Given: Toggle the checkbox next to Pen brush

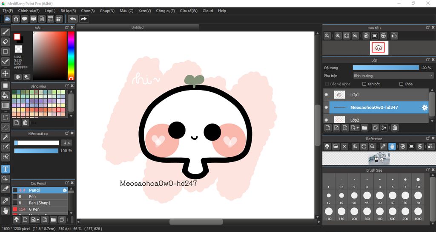Looking at the screenshot, I should [15, 196].
